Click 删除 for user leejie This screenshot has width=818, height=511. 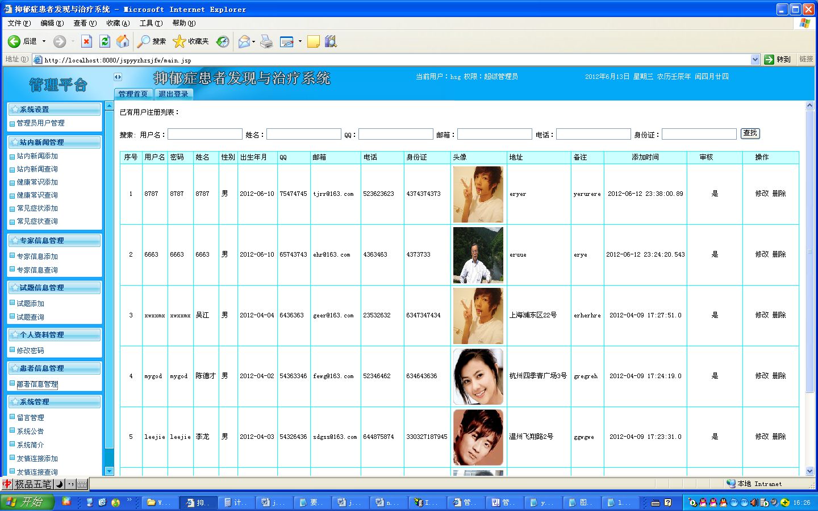point(779,437)
